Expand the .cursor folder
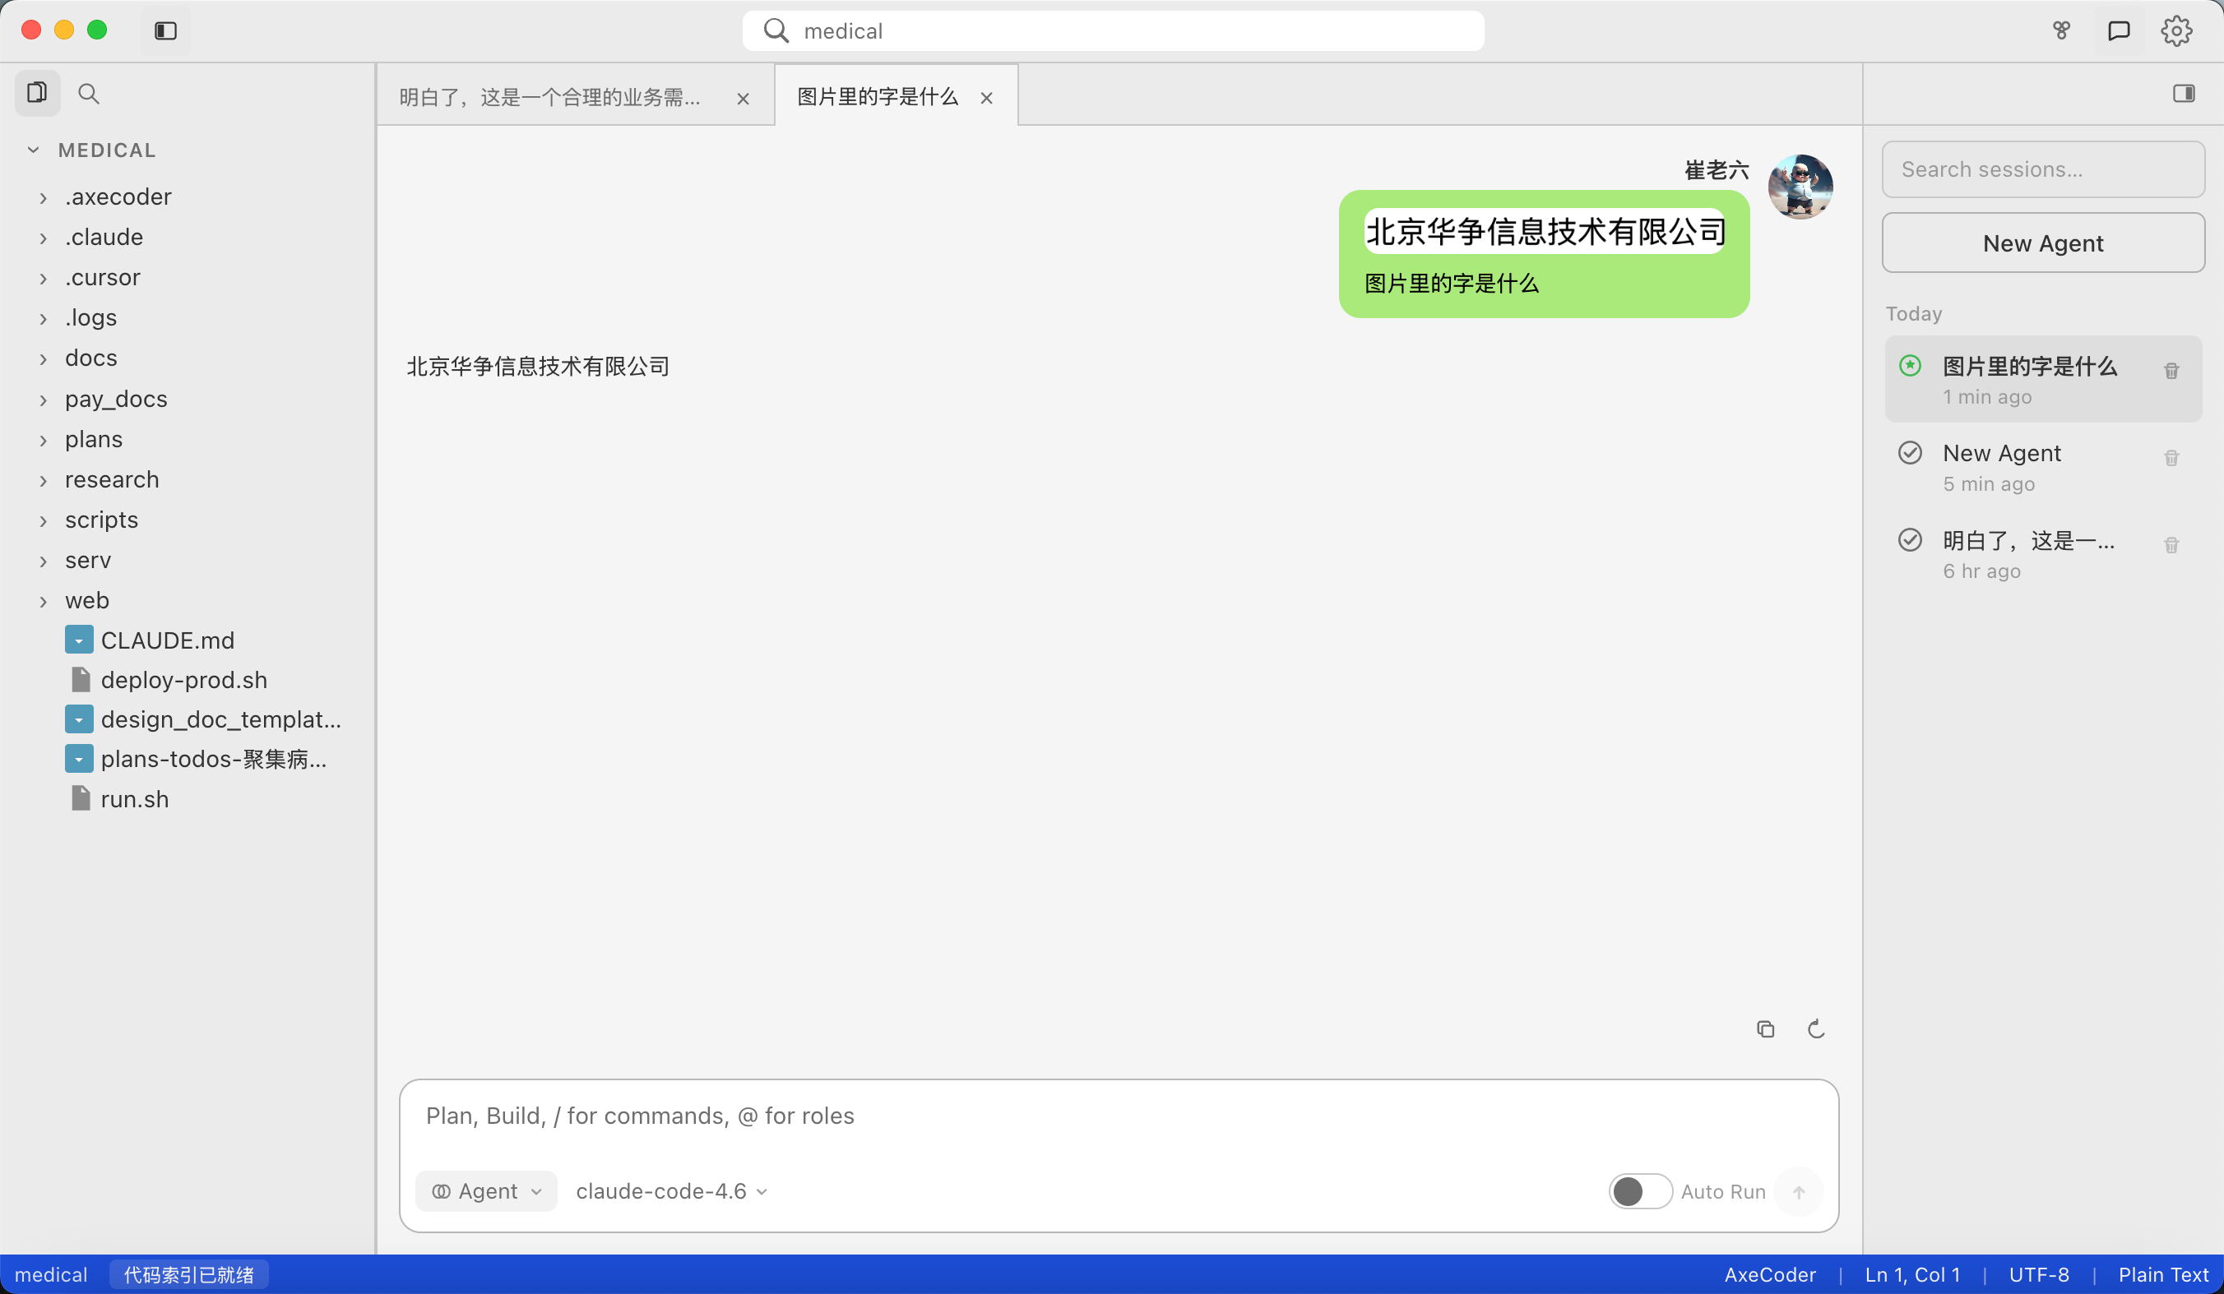2224x1294 pixels. (x=43, y=278)
